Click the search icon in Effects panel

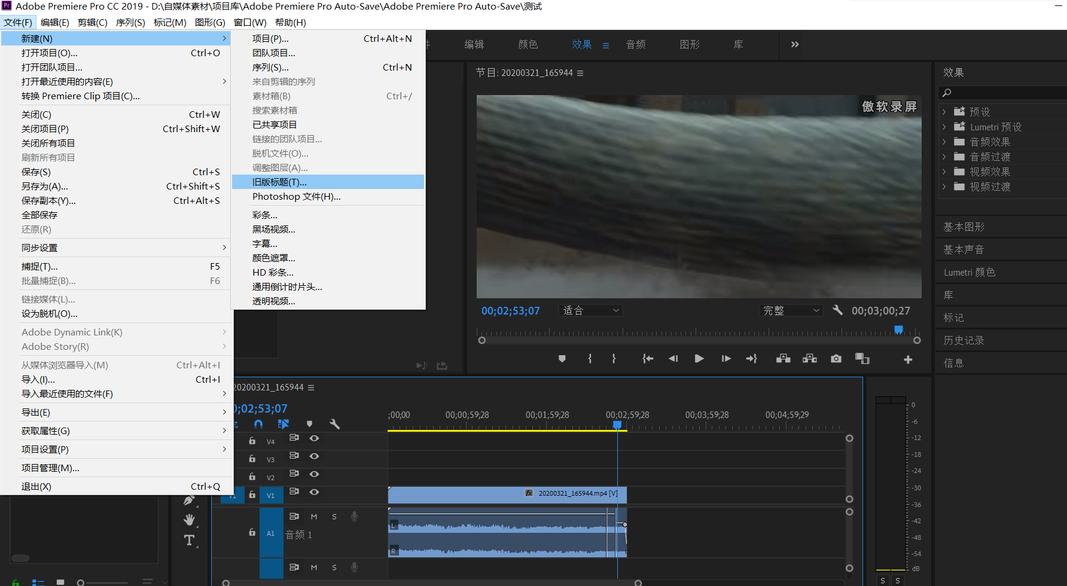pos(947,93)
